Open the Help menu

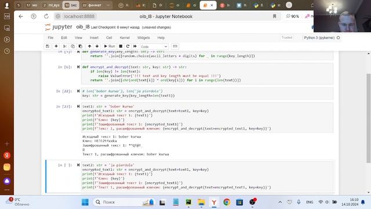coord(161,38)
